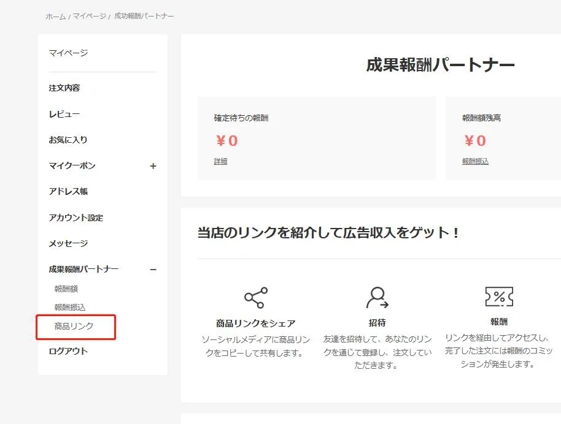This screenshot has width=561, height=424.
Task: Click the 報酬振込 link under 報酬額残高
Action: coord(475,161)
